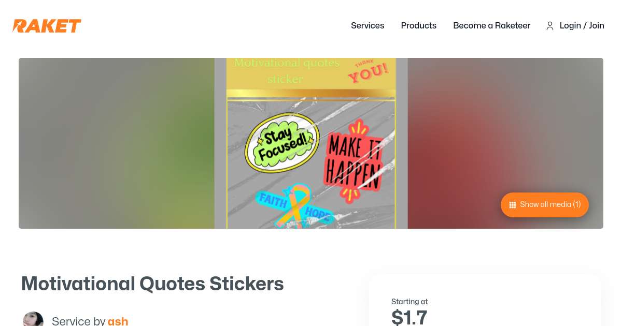Click the Show all media (1) button
Screen dimensions: 622x326
(545, 205)
